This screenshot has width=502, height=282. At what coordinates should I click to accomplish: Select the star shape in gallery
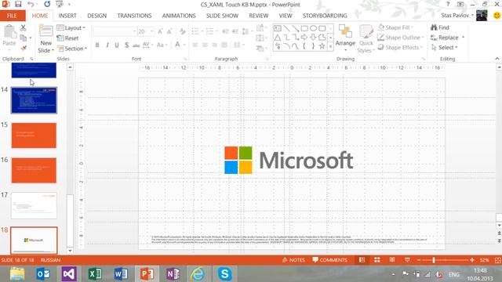(x=322, y=46)
